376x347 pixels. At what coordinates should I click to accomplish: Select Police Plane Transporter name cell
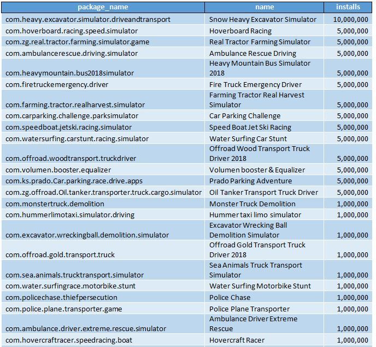[x=265, y=309]
